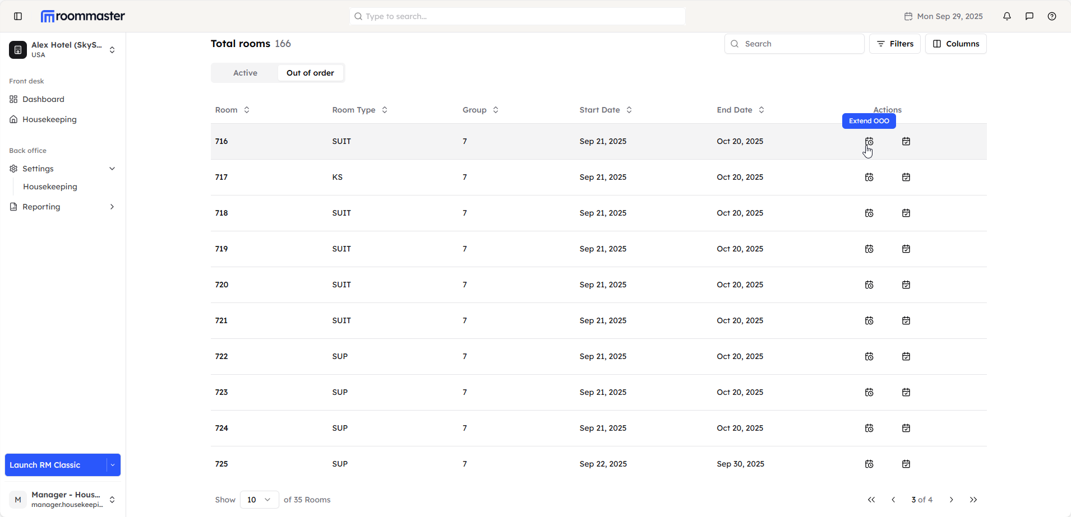
Task: Open Launch RM Classic dropdown arrow
Action: (x=113, y=465)
